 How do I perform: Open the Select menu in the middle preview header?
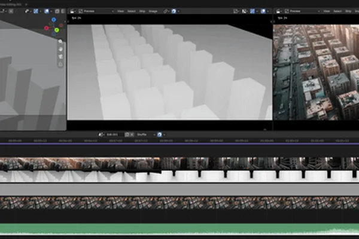click(132, 11)
